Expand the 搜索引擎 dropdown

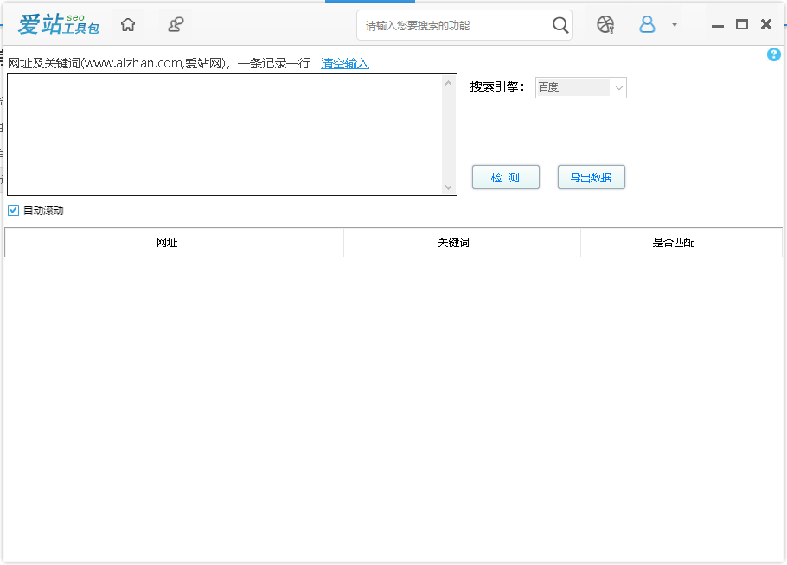tap(618, 87)
